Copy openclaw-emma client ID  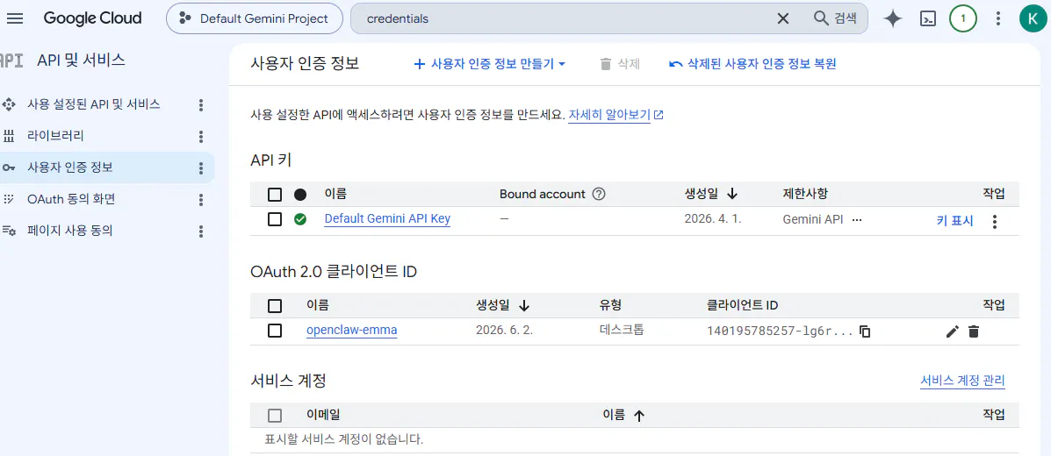click(x=865, y=331)
